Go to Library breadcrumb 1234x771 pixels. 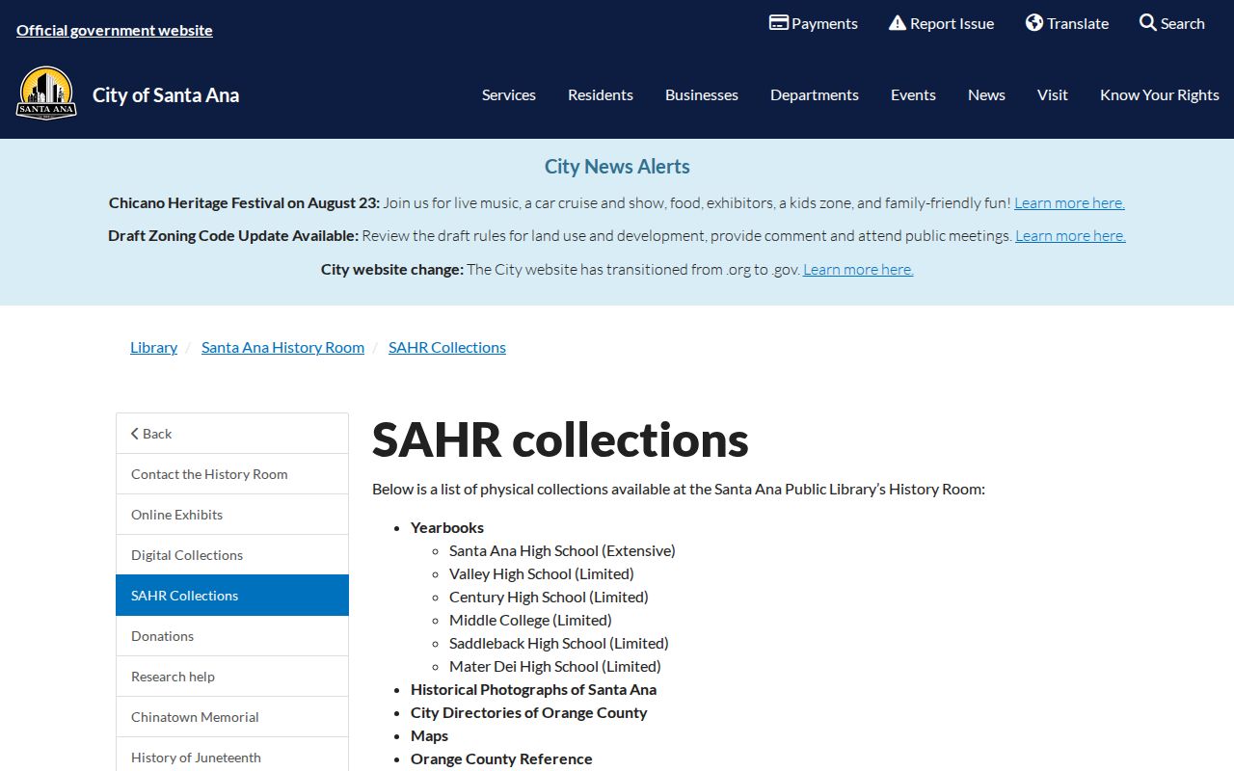tap(154, 347)
